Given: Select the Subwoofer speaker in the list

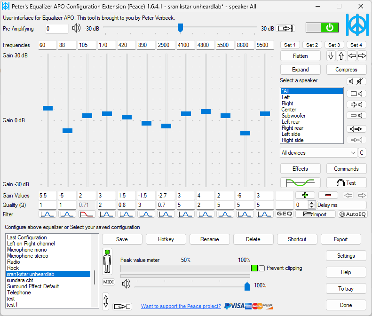Looking at the screenshot, I should [x=312, y=116].
